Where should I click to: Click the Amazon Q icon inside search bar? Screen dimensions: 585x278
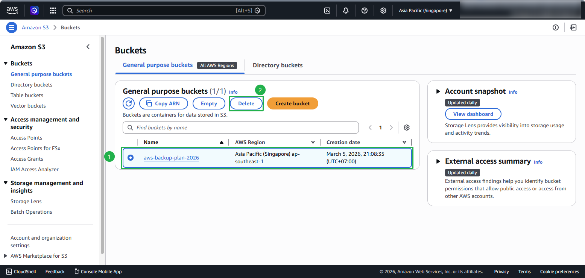pyautogui.click(x=258, y=11)
